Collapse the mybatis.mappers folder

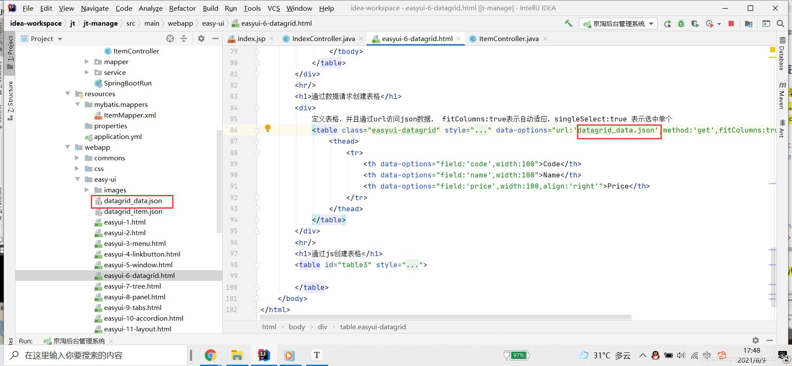pos(77,104)
